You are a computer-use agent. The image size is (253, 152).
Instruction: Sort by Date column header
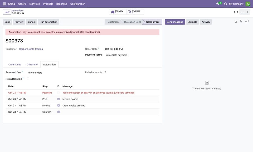point(11,86)
